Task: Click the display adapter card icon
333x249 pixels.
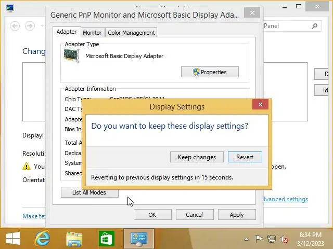Action: (x=72, y=56)
